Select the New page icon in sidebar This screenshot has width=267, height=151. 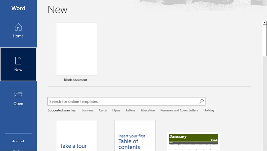coord(18,61)
